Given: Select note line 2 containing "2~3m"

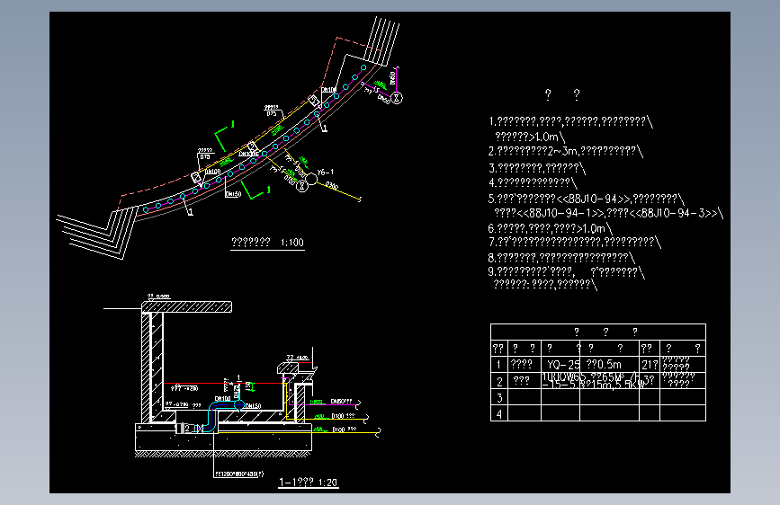Looking at the screenshot, I should click(x=565, y=151).
